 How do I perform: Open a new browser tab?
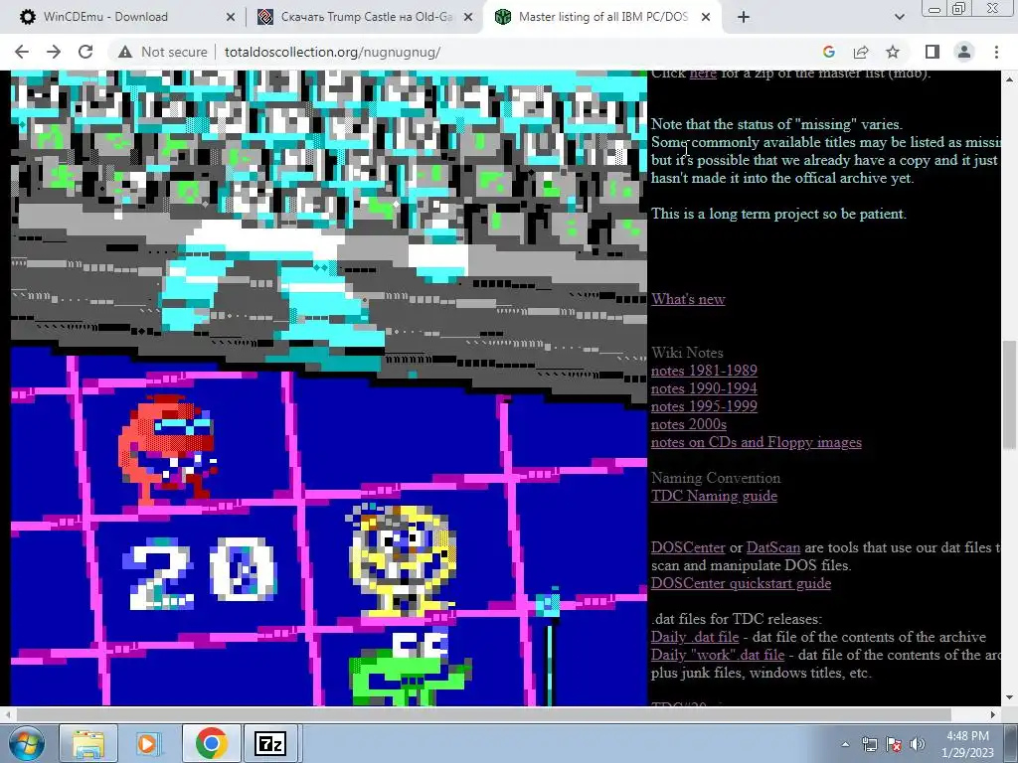(x=744, y=17)
